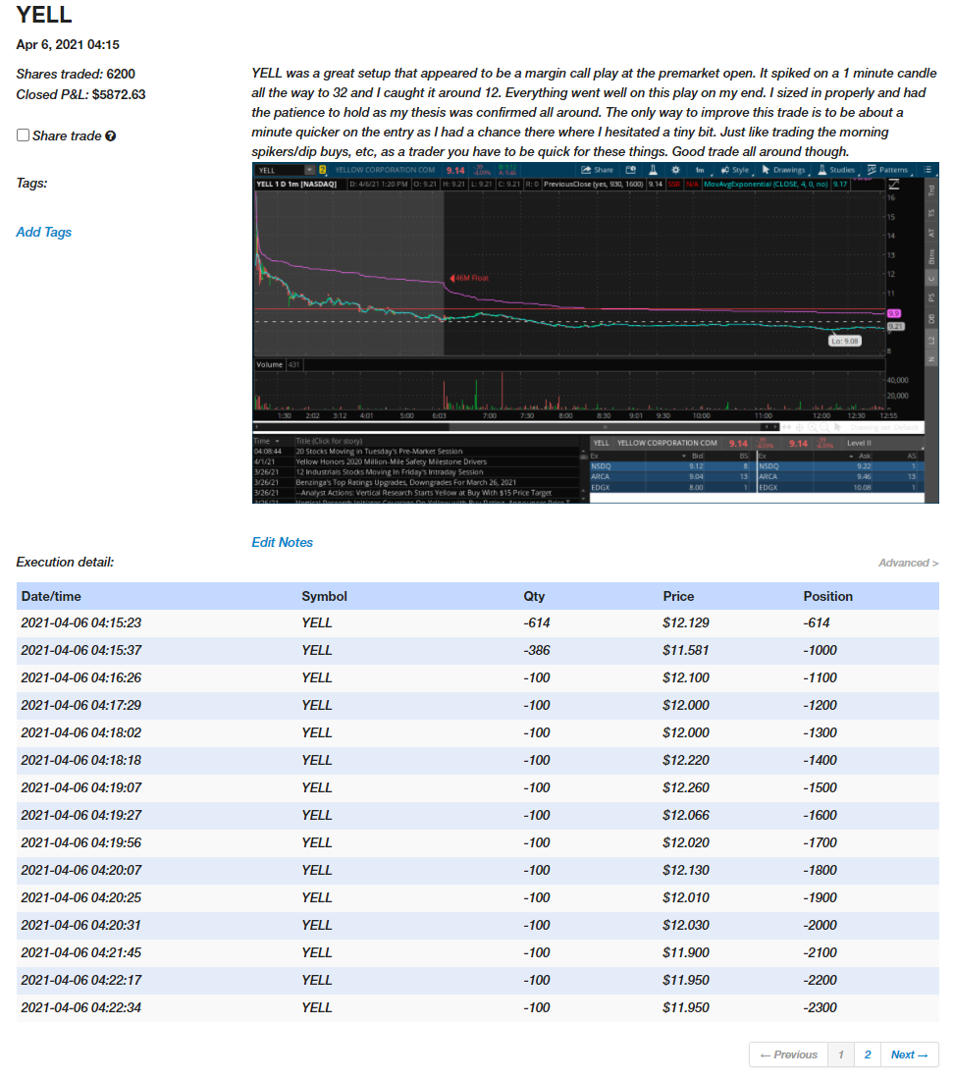Viewport: 953px width, 1080px height.
Task: Click the $12.010 price cell
Action: point(686,897)
